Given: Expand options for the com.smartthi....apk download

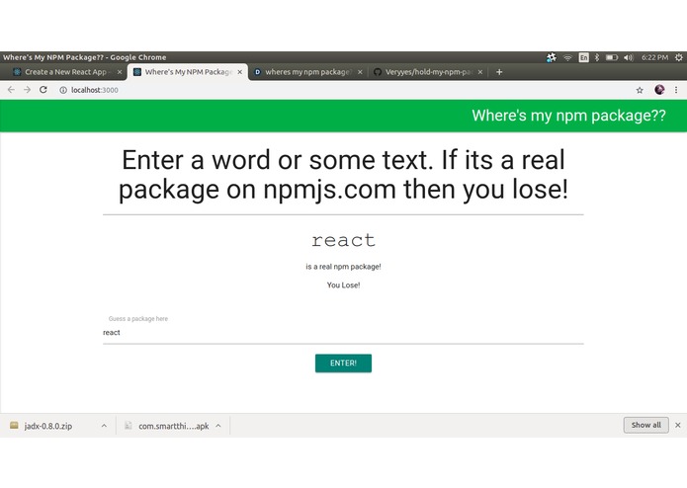Looking at the screenshot, I should [218, 426].
